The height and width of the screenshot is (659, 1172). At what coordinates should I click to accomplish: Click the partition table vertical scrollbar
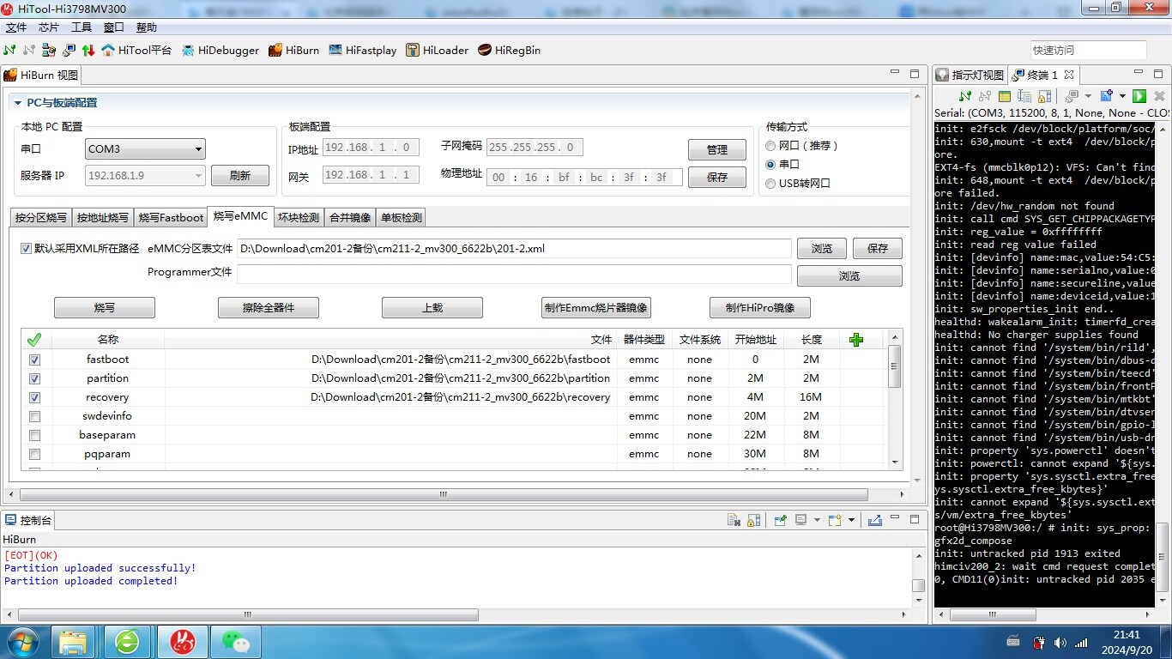point(894,366)
